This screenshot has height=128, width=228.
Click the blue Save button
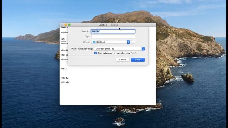(x=138, y=60)
